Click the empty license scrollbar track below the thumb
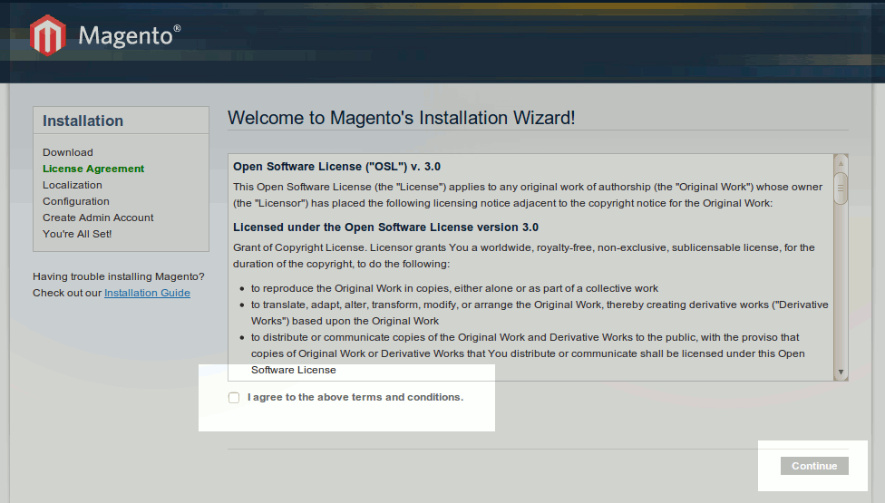This screenshot has width=885, height=503. click(x=841, y=290)
